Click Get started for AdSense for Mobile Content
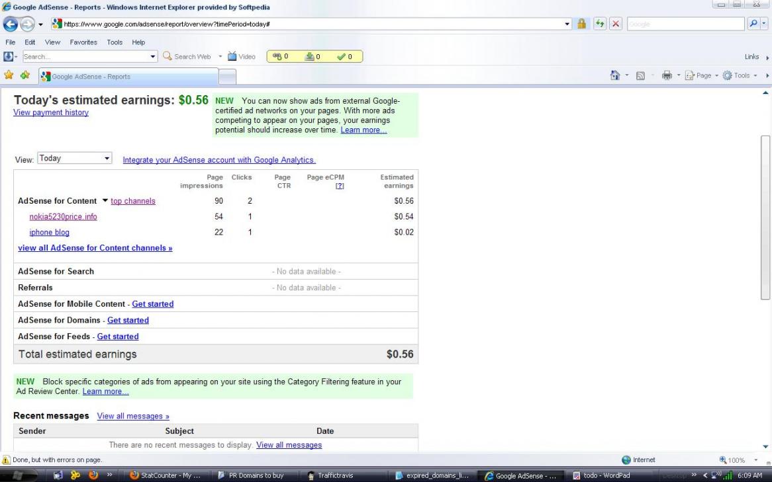This screenshot has height=482, width=772. click(x=153, y=304)
